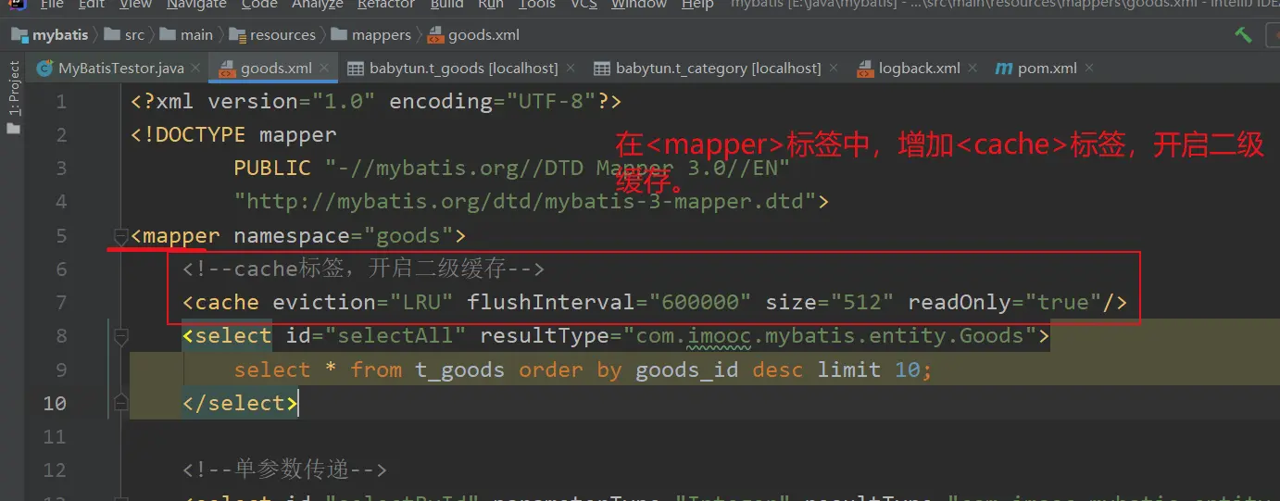The width and height of the screenshot is (1280, 501).
Task: Open the Help menu
Action: [697, 5]
